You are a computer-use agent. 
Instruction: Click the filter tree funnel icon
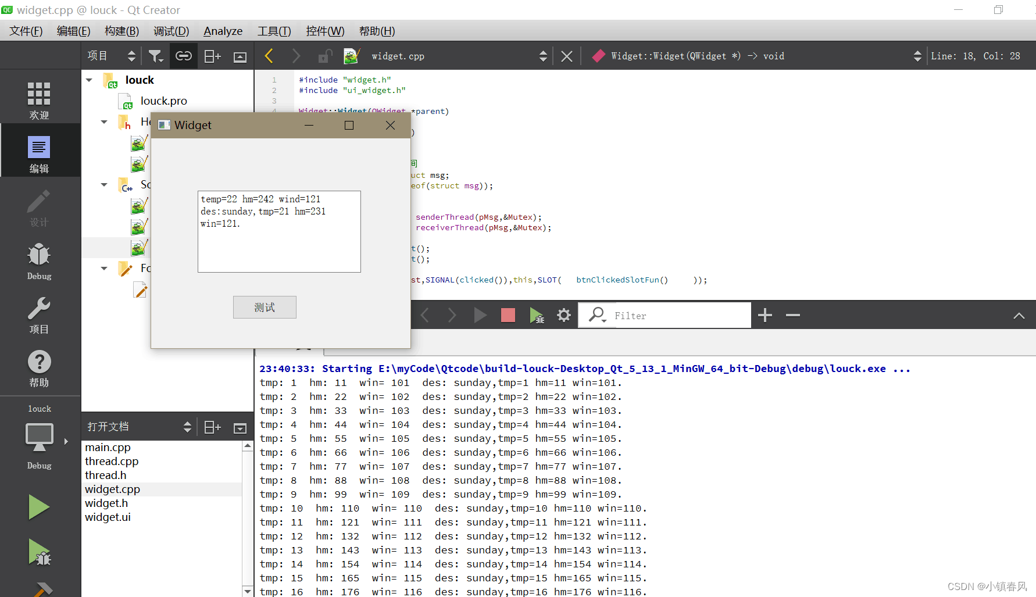click(155, 56)
